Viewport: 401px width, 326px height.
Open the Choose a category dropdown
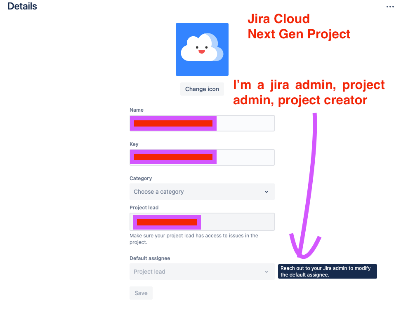pos(202,192)
